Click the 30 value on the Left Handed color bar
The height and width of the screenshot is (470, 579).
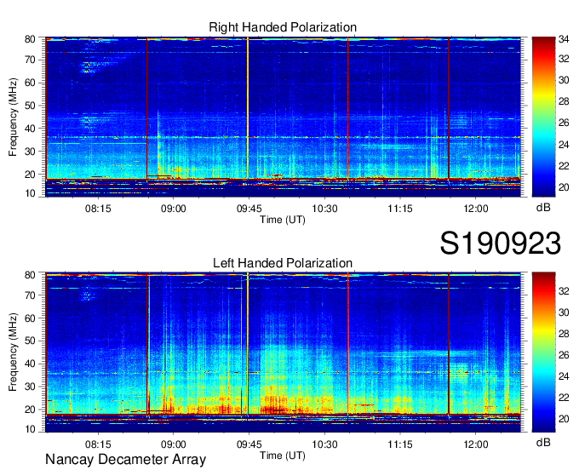coord(563,312)
